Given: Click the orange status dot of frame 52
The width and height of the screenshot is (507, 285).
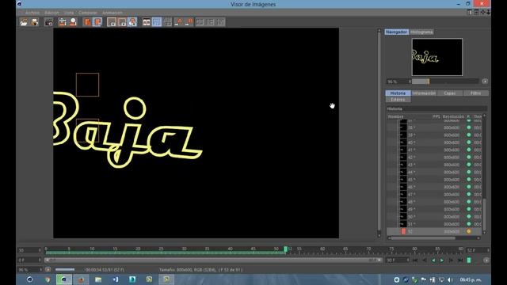Looking at the screenshot, I should point(468,231).
